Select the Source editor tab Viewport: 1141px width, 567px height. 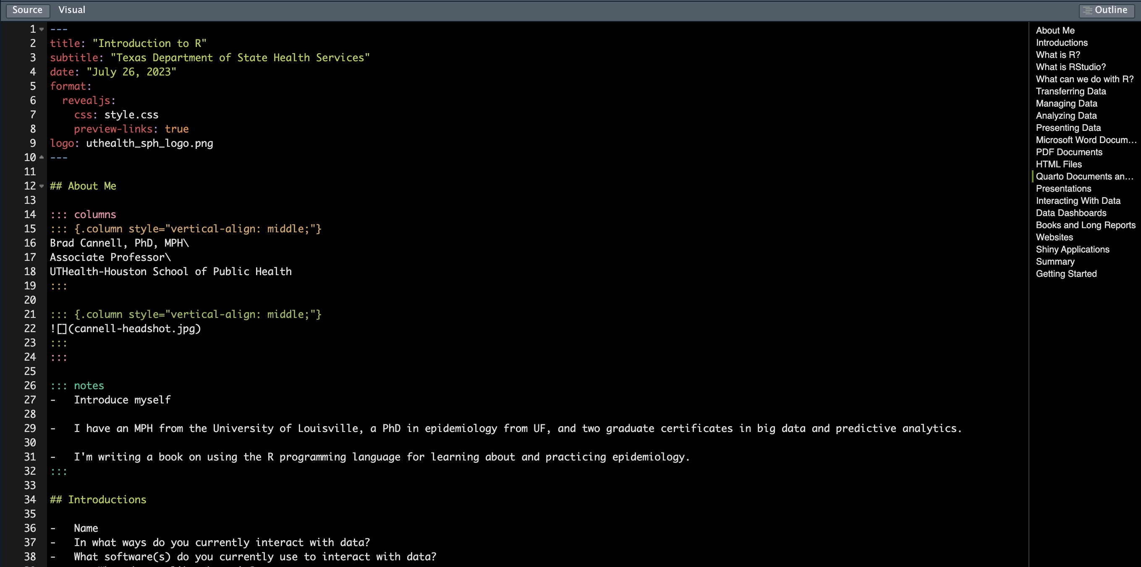pyautogui.click(x=27, y=10)
